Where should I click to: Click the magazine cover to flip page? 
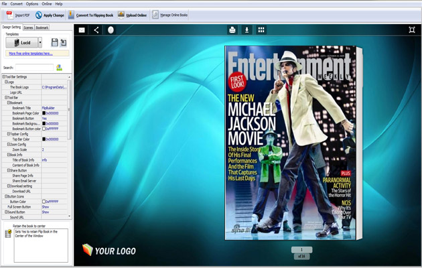pyautogui.click(x=291, y=143)
